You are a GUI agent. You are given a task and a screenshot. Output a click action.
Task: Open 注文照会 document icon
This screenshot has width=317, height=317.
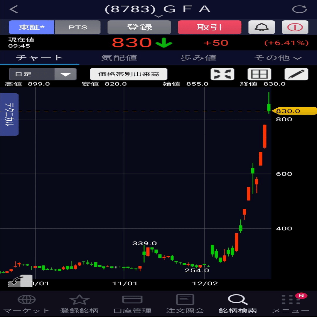185,299
